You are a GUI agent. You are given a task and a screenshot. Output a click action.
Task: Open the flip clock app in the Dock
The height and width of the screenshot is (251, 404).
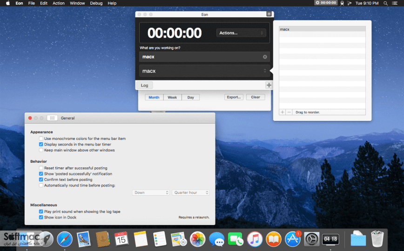click(x=330, y=239)
